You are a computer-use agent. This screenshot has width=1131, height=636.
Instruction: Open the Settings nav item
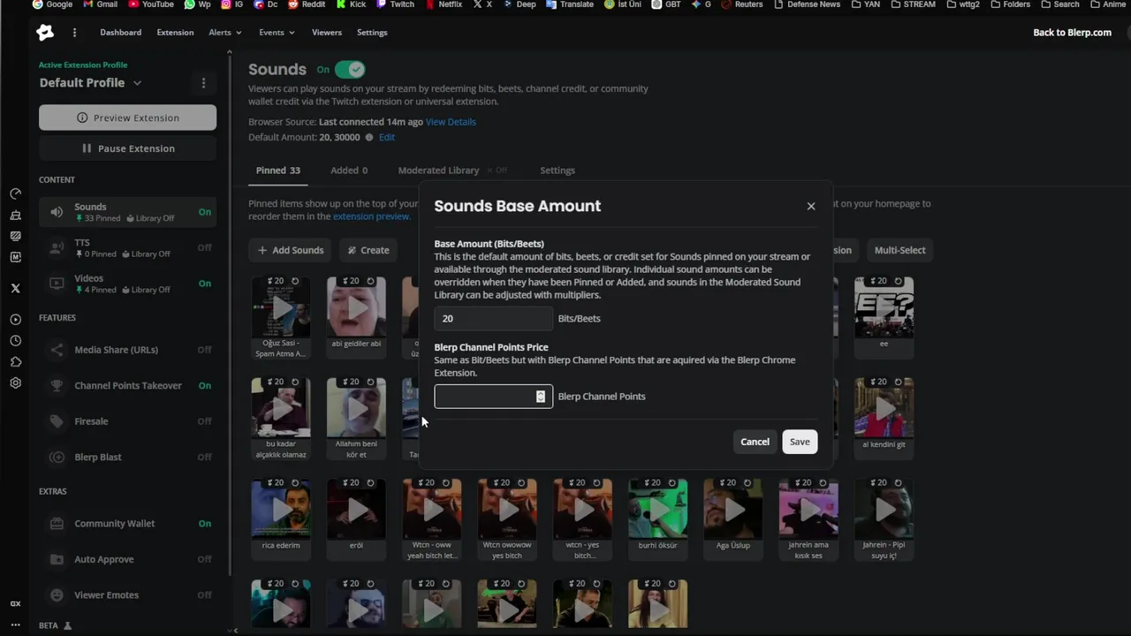372,33
